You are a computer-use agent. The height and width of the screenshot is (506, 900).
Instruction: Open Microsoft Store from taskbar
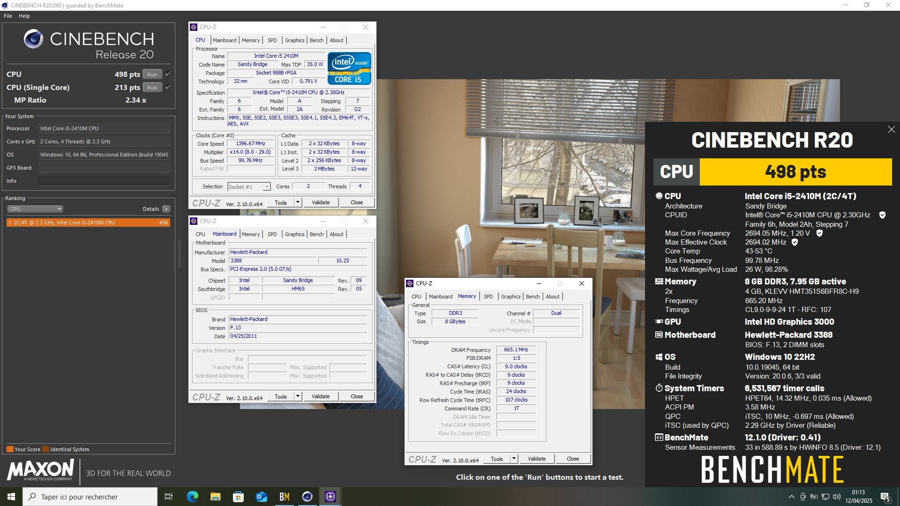coord(238,497)
